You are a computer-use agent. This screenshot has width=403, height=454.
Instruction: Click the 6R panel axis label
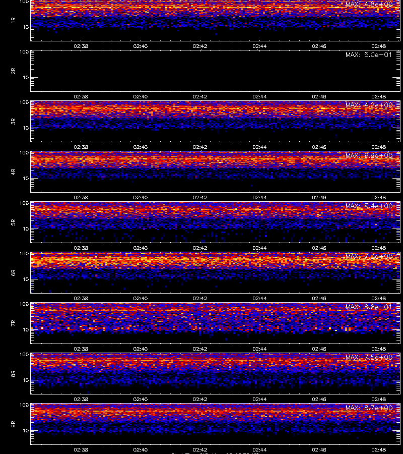coord(13,273)
